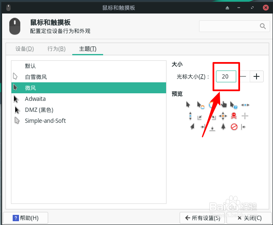
Task: Open help with 帮助(H) button
Action: [26, 218]
